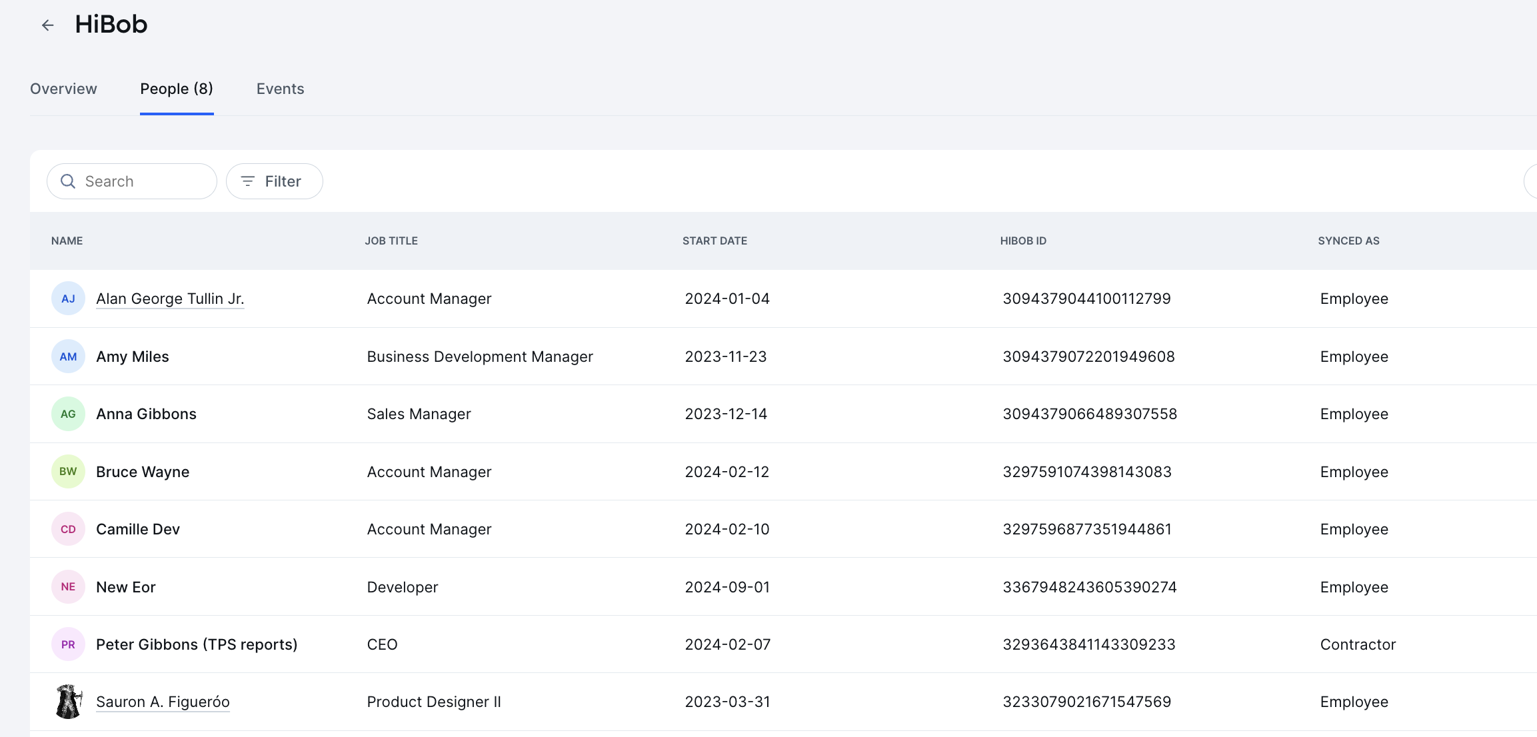1537x737 pixels.
Task: Click Amy Miles' AM avatar circle
Action: (x=68, y=356)
